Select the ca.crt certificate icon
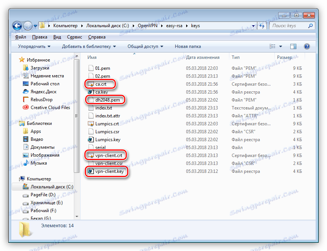 (91, 84)
